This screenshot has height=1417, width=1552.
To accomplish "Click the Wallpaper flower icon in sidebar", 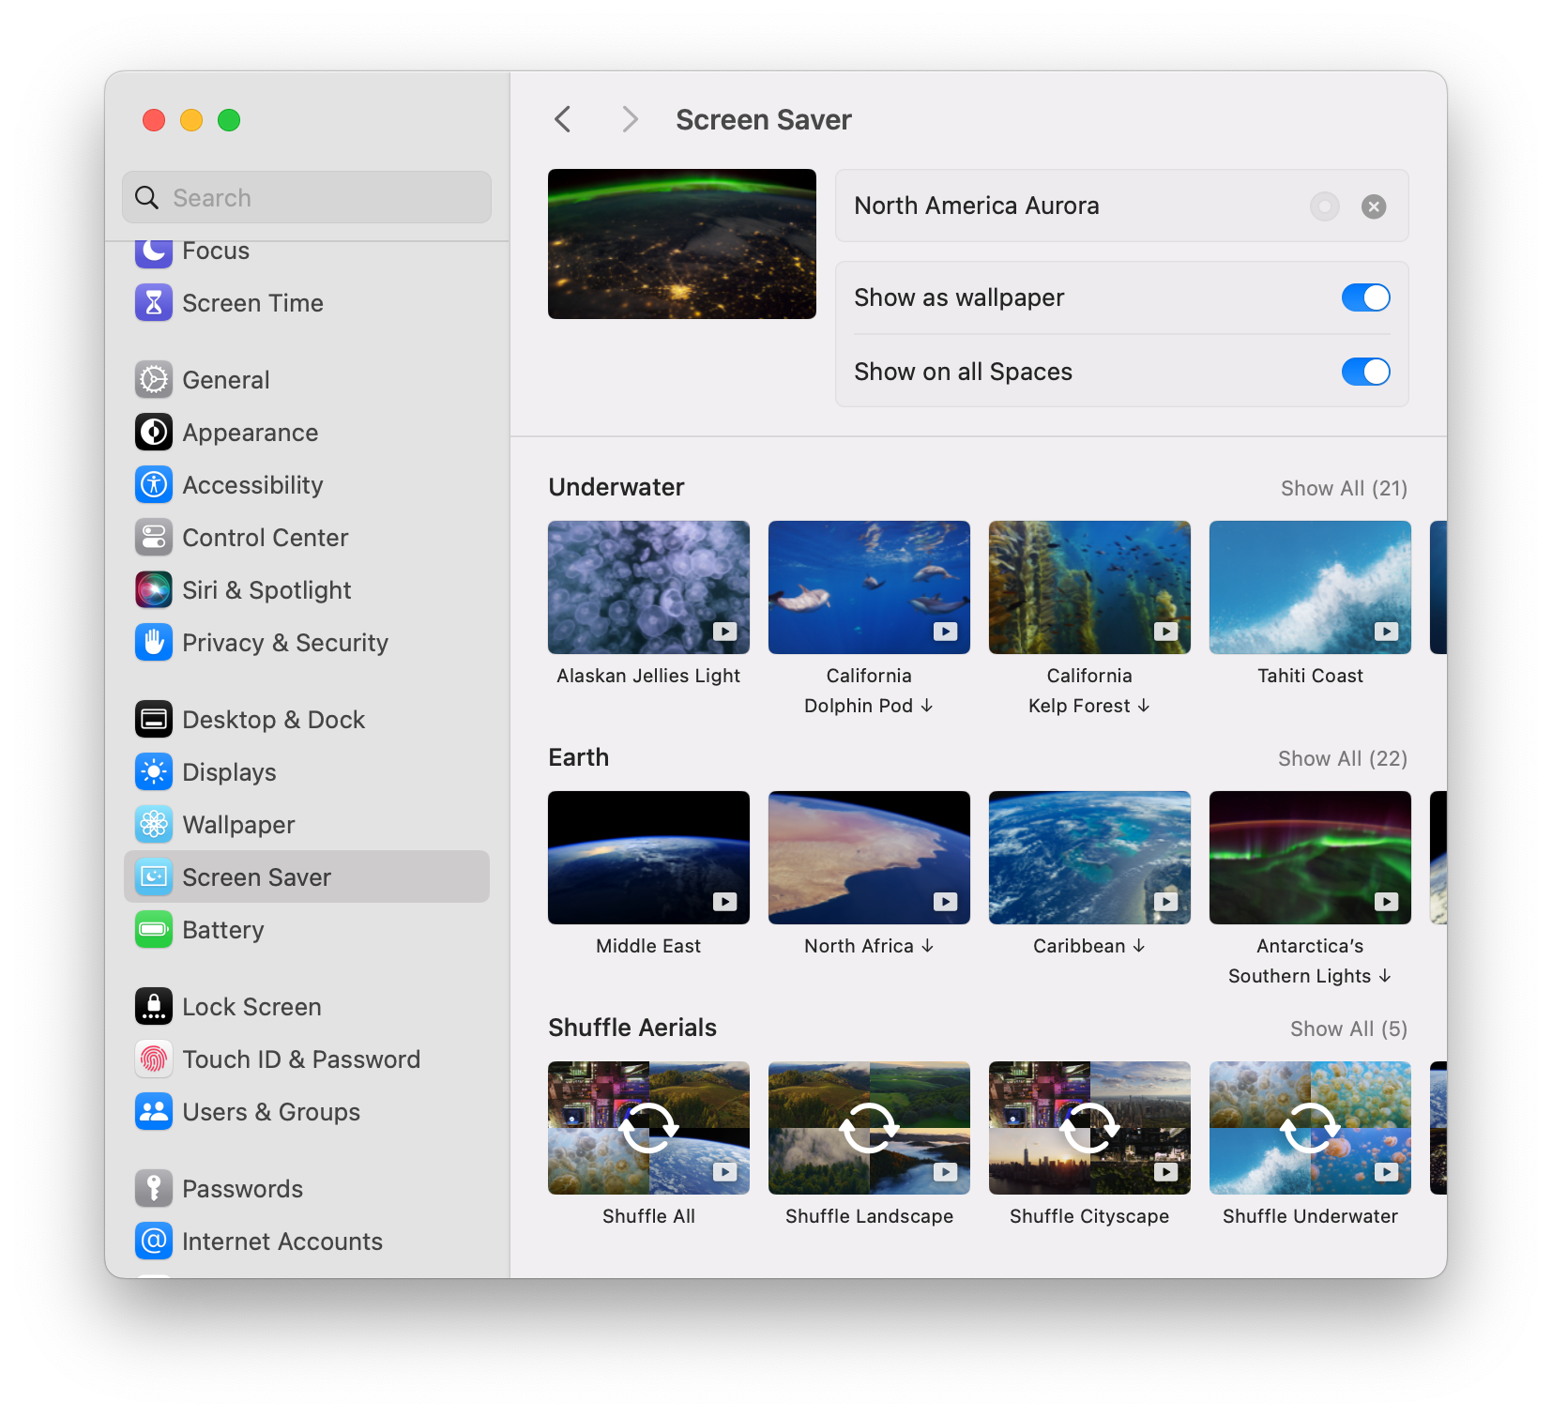I will [x=154, y=825].
